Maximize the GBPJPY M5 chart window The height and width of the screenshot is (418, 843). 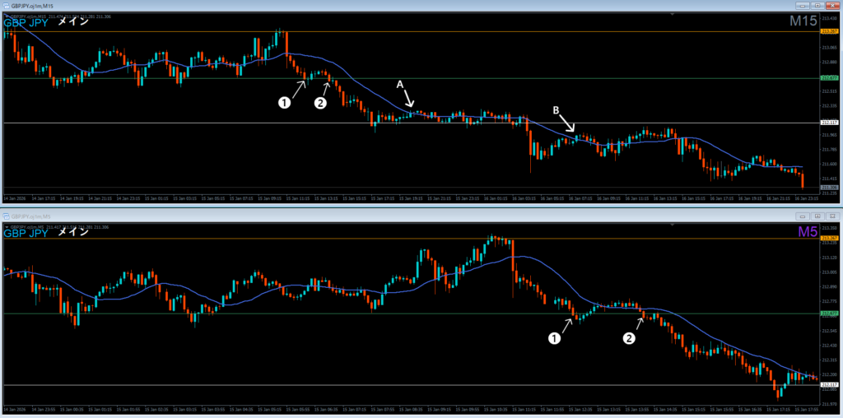click(x=817, y=216)
